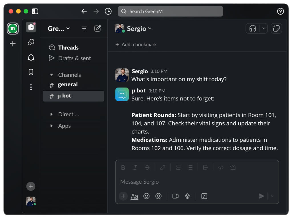Toggle the sidebar panel icon in the title bar
The image size is (292, 219).
35,11
